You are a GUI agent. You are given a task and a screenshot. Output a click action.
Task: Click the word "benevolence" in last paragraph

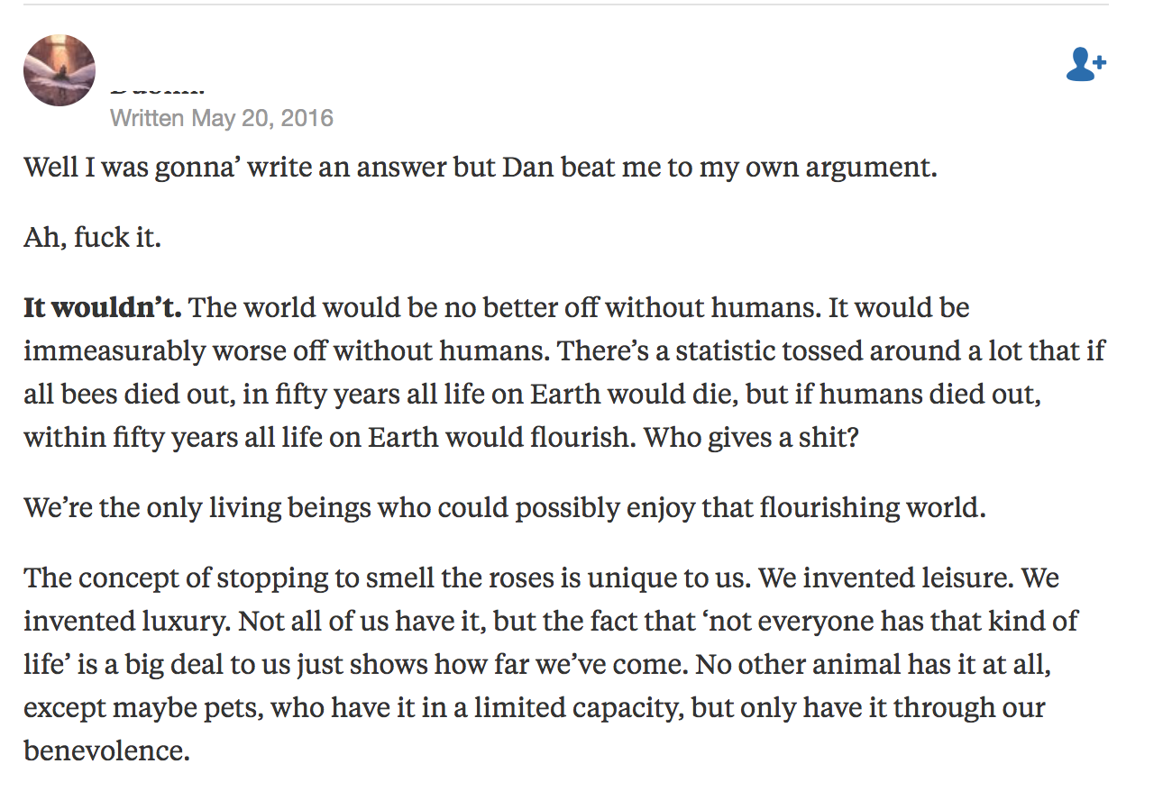(x=106, y=750)
